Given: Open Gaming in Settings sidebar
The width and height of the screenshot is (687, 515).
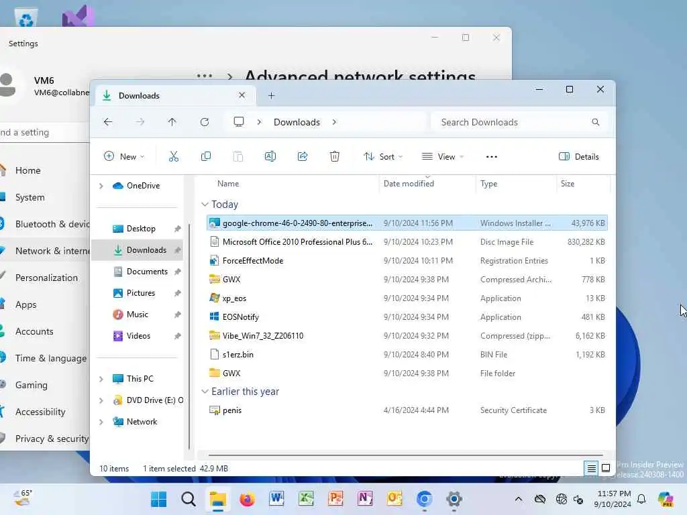Looking at the screenshot, I should pyautogui.click(x=31, y=385).
